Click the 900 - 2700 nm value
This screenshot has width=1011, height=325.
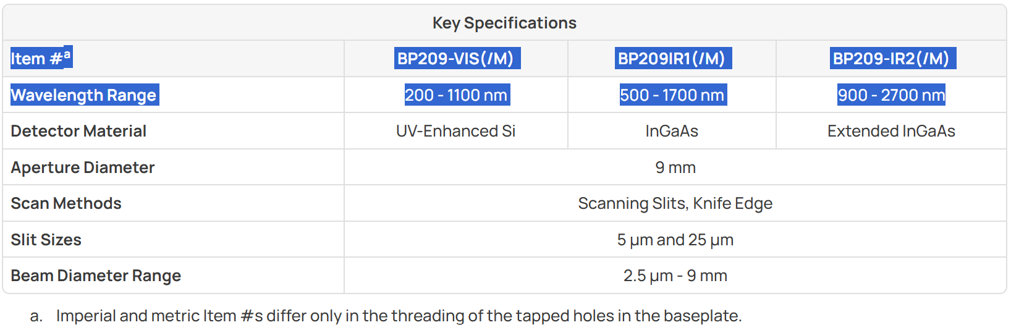(891, 95)
